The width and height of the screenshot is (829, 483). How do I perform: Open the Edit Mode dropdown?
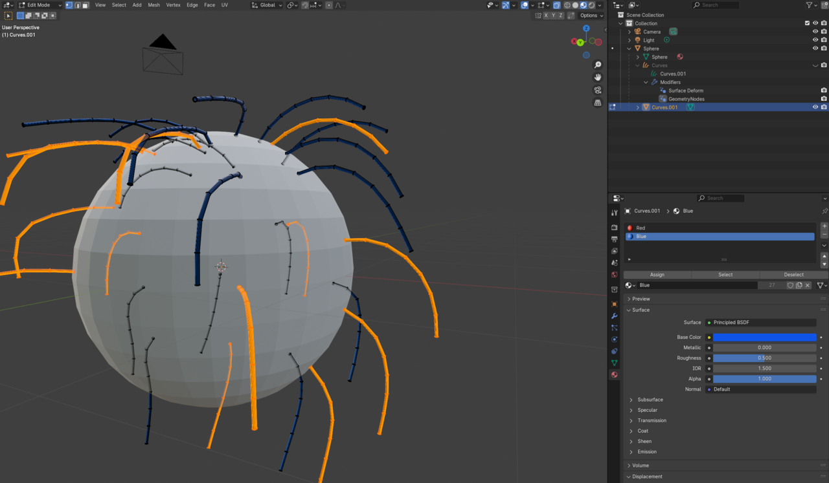(40, 5)
